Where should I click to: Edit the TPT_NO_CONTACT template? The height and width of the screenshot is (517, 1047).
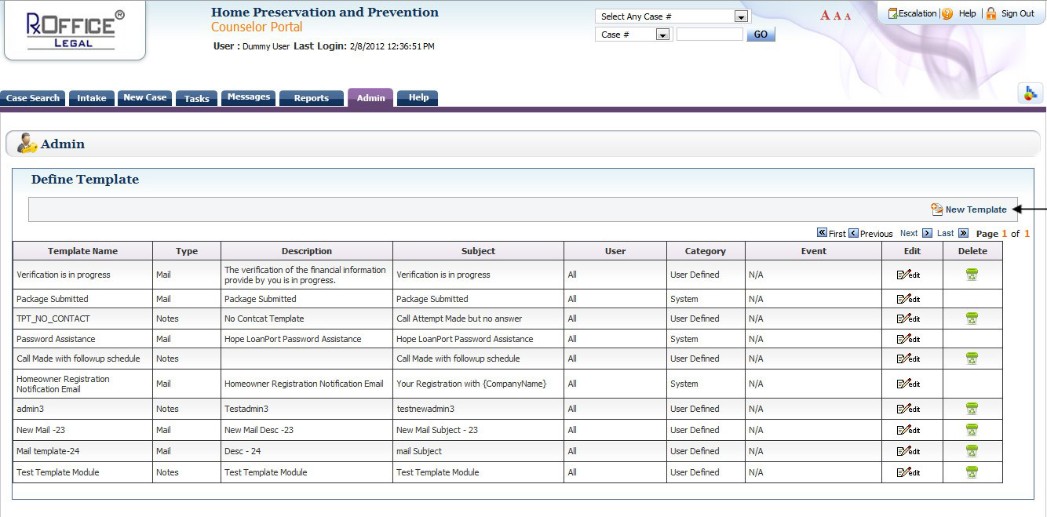coord(908,319)
